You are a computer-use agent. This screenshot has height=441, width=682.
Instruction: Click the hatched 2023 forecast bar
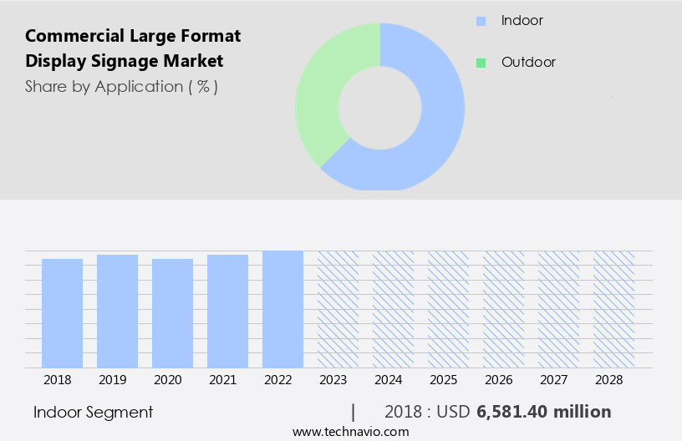338,309
